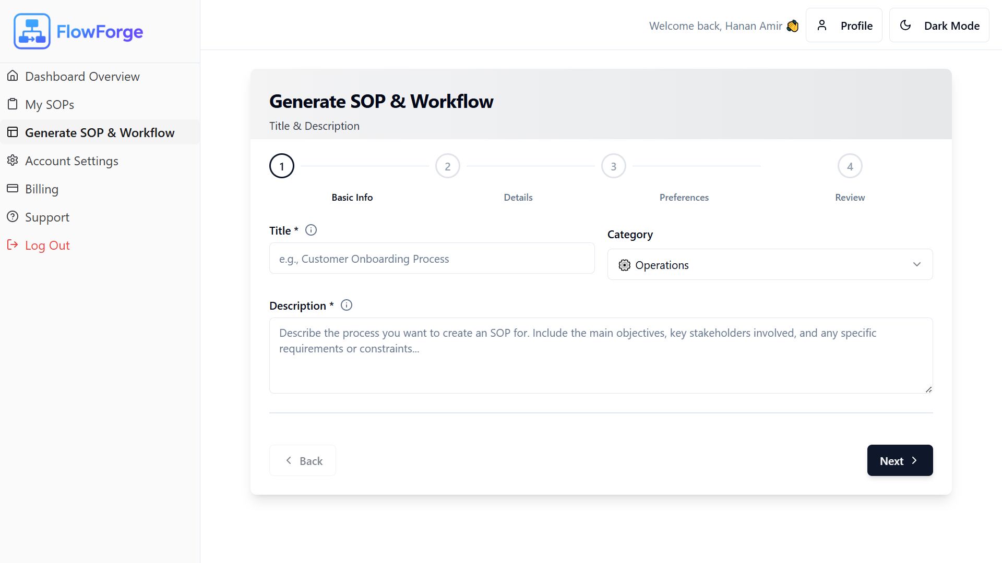Click the Billing credit card icon
Image resolution: width=1002 pixels, height=563 pixels.
[13, 189]
